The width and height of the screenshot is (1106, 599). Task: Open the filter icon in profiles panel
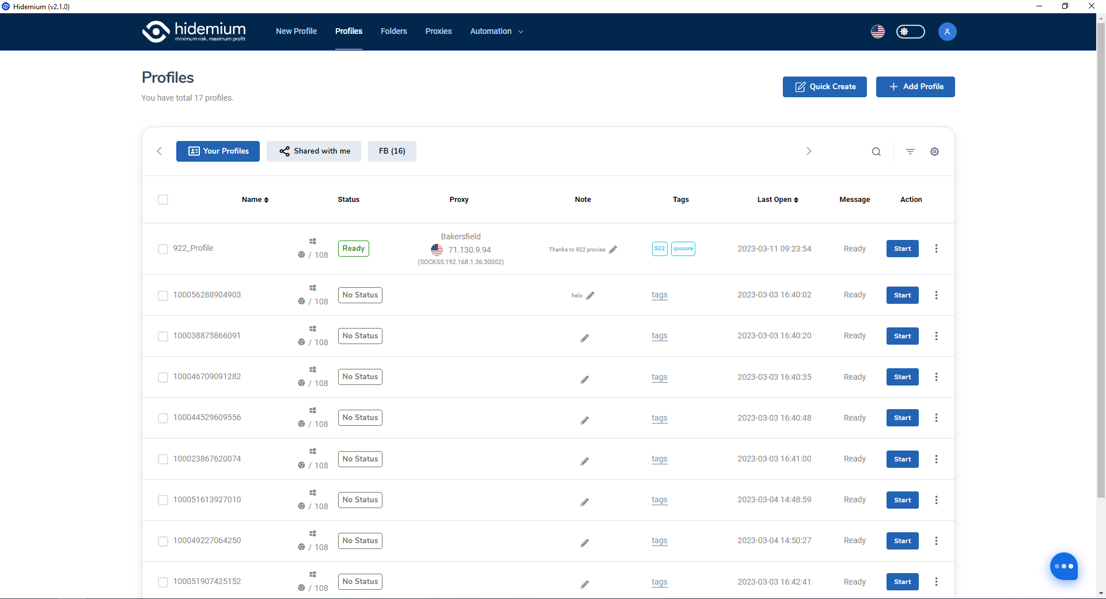(x=910, y=151)
